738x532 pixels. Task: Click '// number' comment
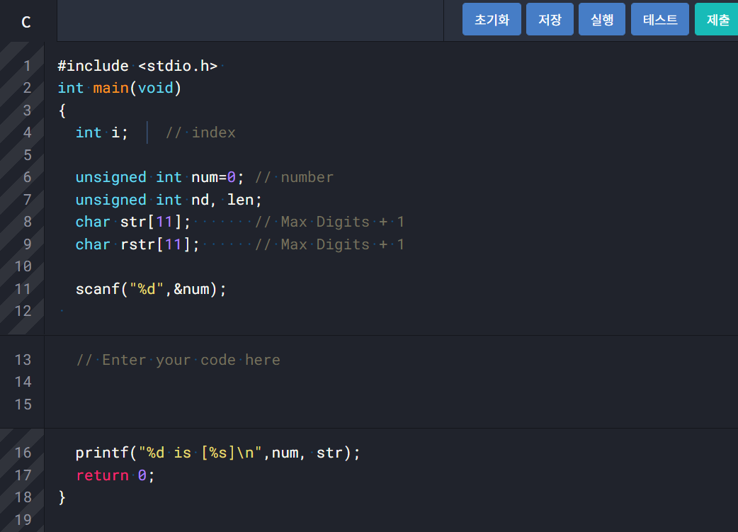coord(294,178)
